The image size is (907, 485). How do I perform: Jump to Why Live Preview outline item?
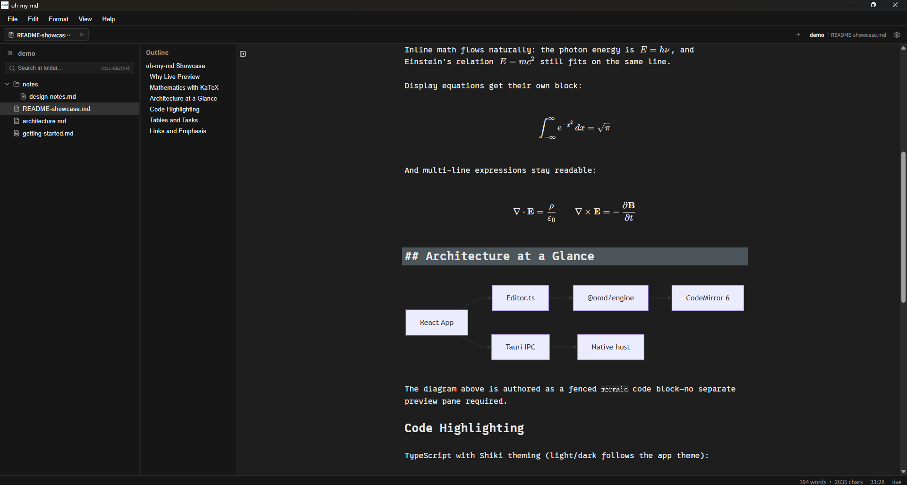(x=175, y=77)
